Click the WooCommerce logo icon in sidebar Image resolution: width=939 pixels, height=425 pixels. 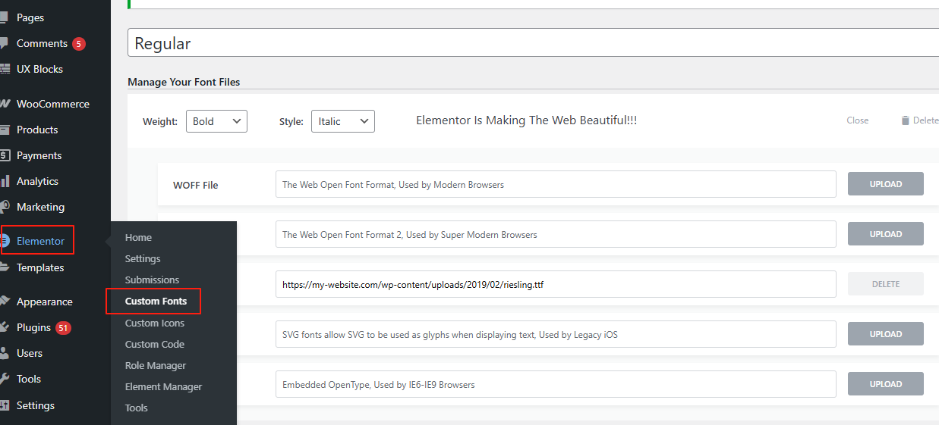click(x=5, y=104)
